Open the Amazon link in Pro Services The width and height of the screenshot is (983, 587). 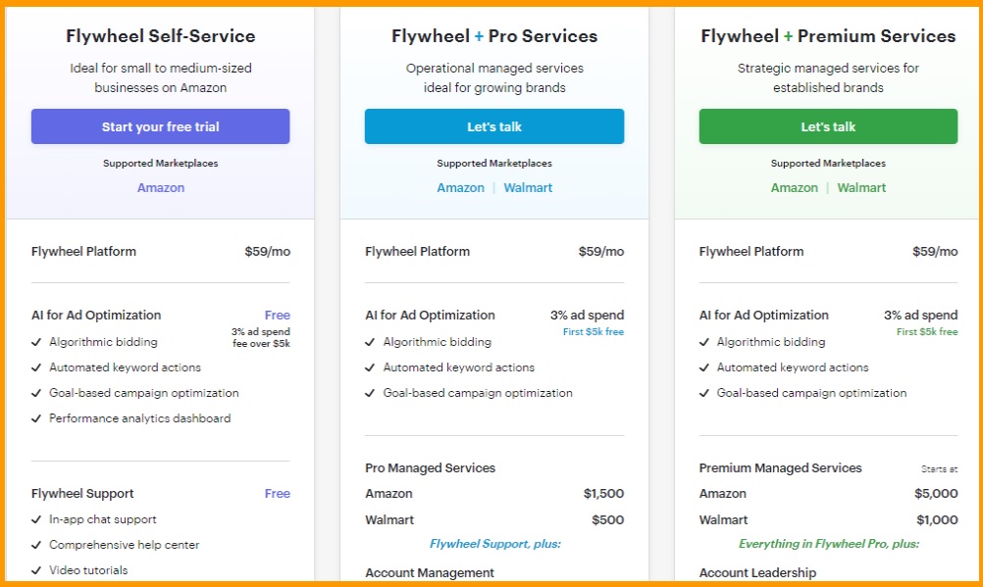pos(461,188)
